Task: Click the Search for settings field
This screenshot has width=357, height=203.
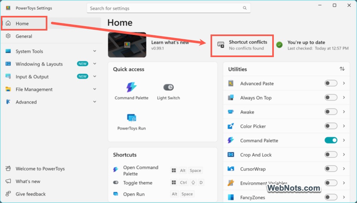Action: pos(169,8)
